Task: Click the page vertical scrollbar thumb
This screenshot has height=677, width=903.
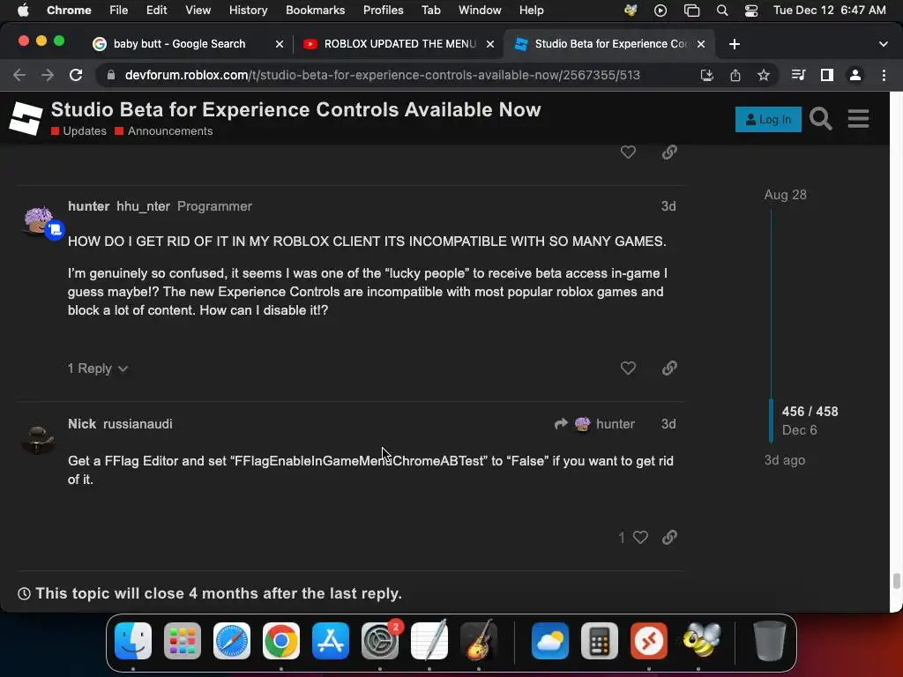Action: pyautogui.click(x=896, y=581)
